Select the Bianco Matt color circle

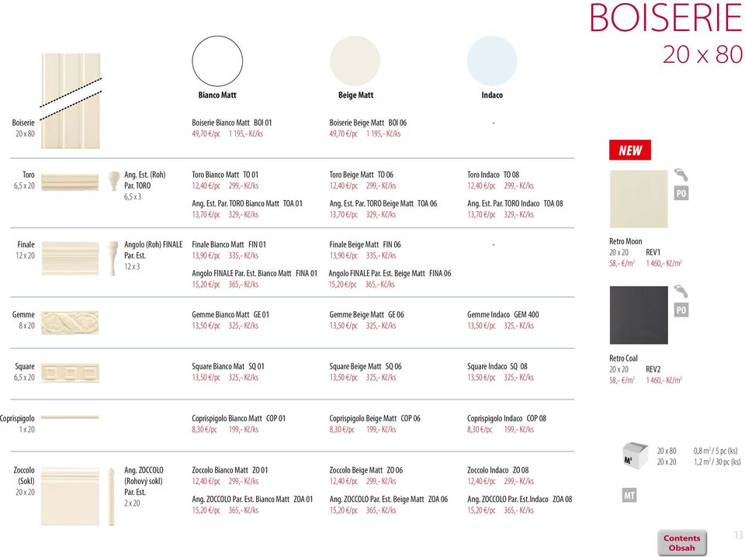[x=217, y=61]
